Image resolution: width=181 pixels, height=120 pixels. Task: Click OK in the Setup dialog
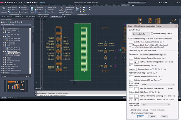coord(141,117)
